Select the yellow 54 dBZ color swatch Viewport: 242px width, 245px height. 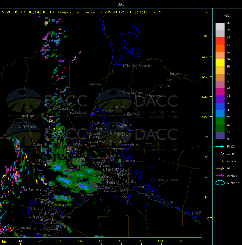tap(220, 63)
